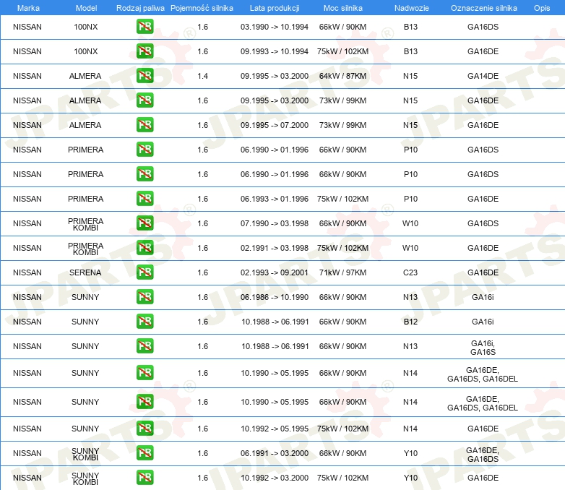Click fuel icon in SUNNY 06.1986 row

coord(145,297)
